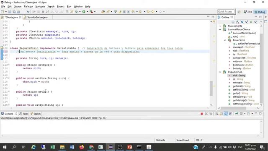This screenshot has height=151, width=268.
Task: Click the Quick Access search field
Action: point(226,11)
